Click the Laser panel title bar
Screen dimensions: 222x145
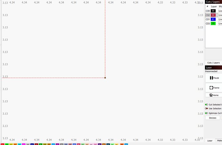coord(214,67)
